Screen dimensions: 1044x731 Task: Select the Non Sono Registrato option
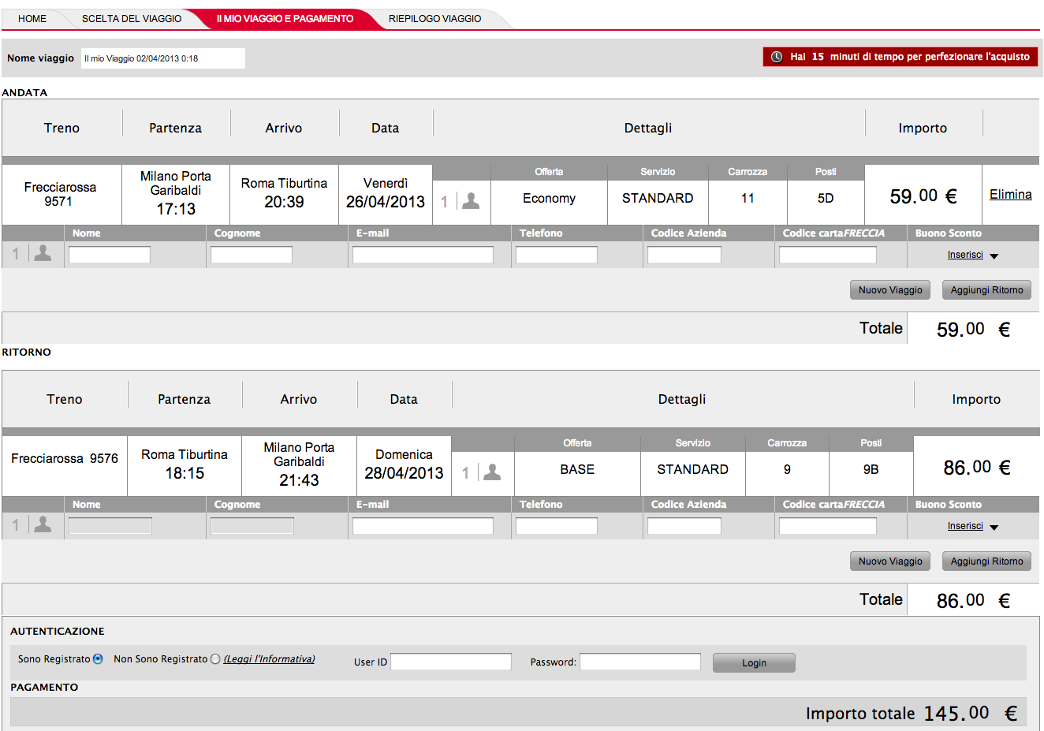pos(215,659)
